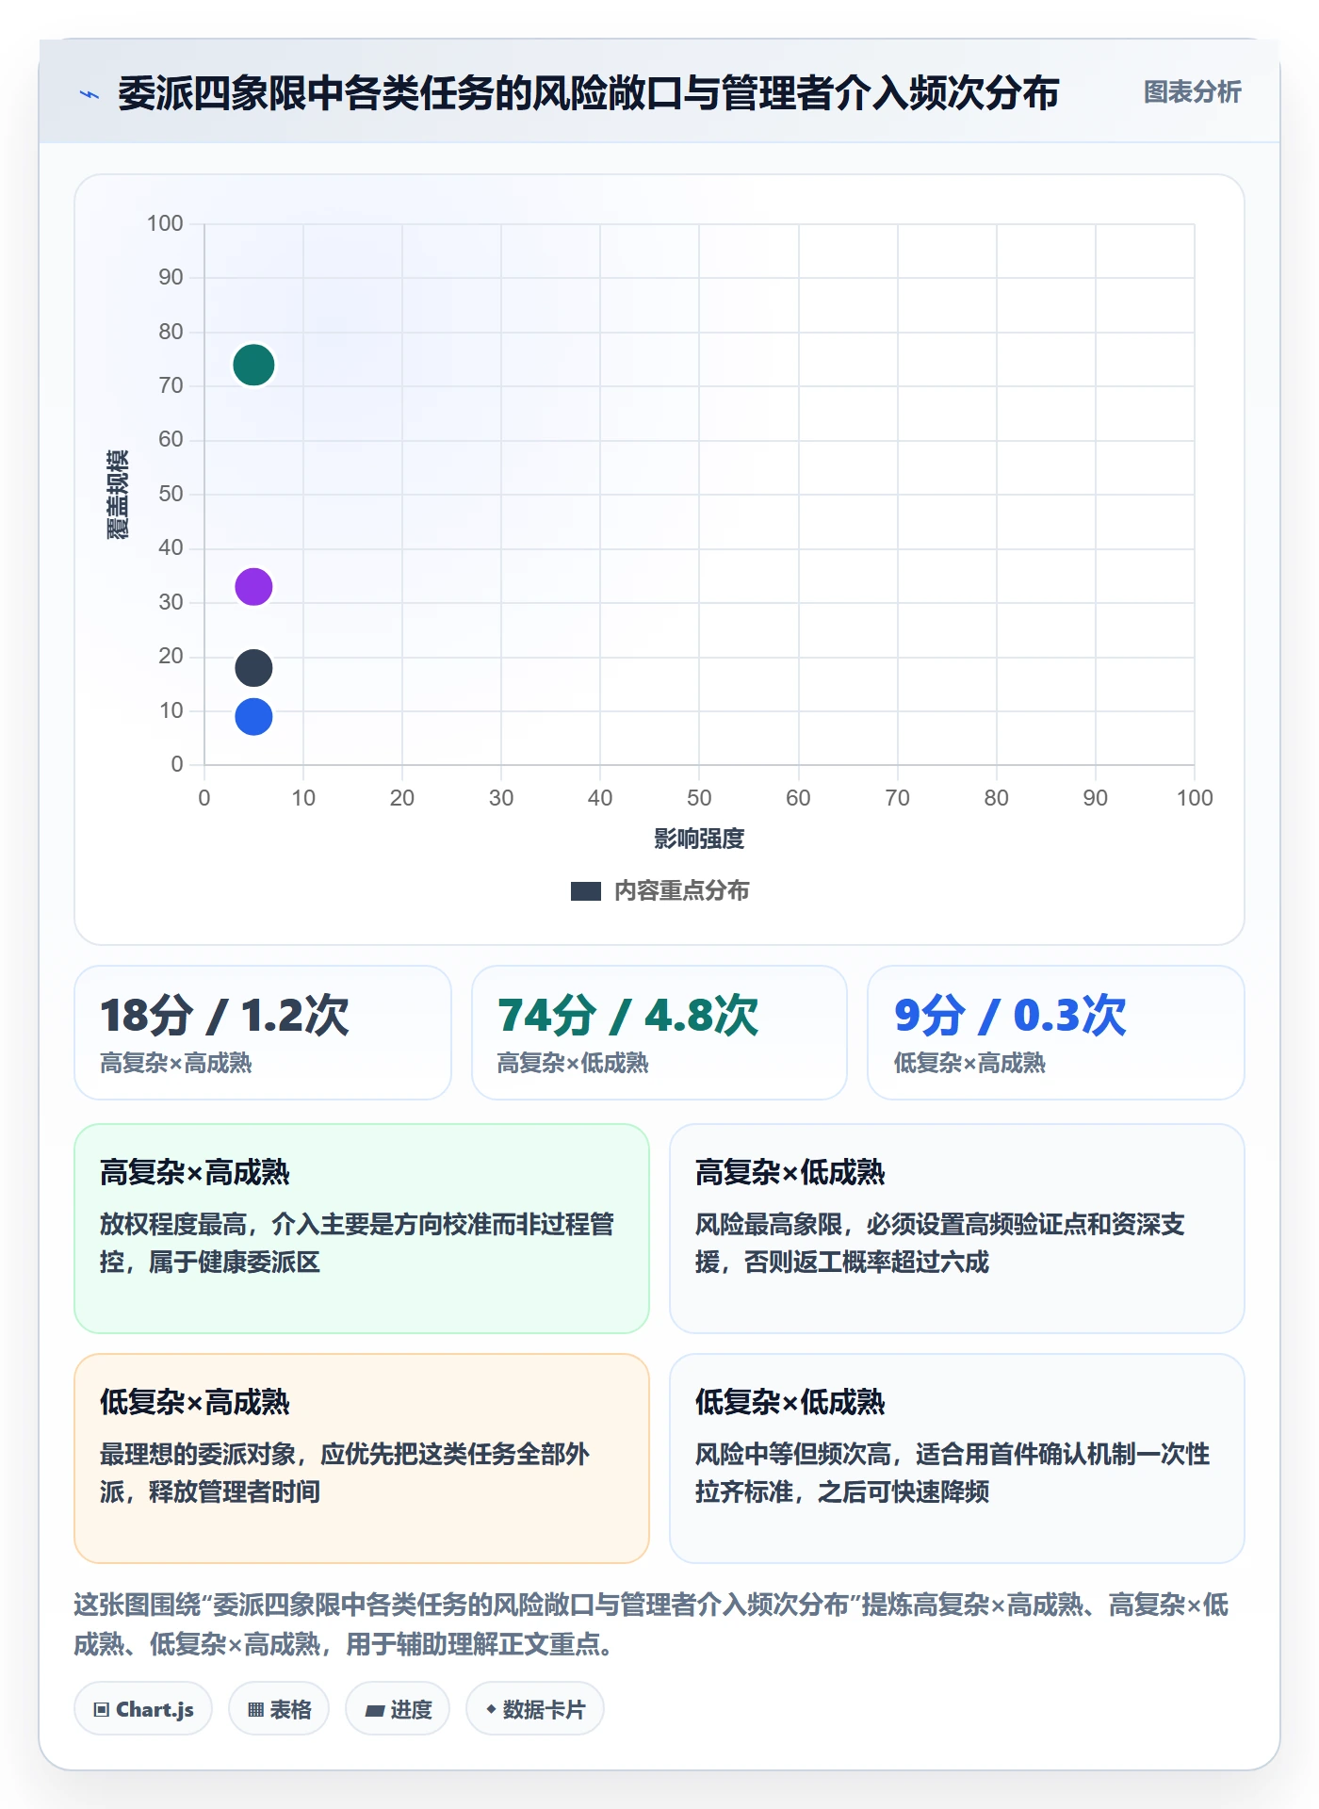Click x-axis tick label 50

699,798
